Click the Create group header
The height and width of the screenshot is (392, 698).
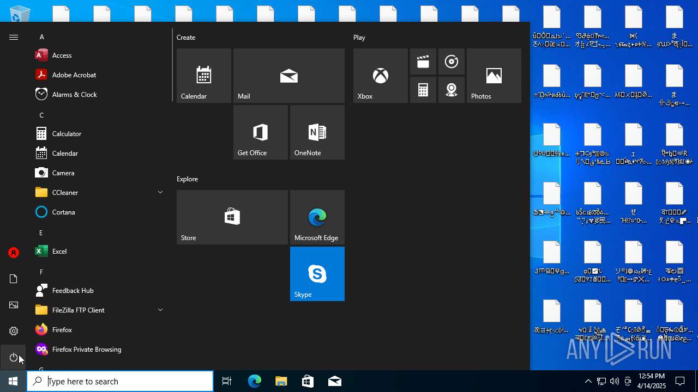(x=186, y=37)
